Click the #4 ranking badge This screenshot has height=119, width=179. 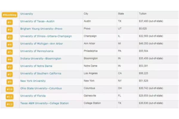[x=10, y=45]
